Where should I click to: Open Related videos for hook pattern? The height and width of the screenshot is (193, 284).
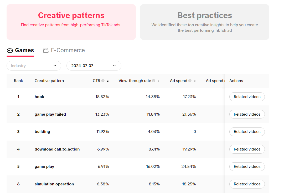[x=247, y=97]
